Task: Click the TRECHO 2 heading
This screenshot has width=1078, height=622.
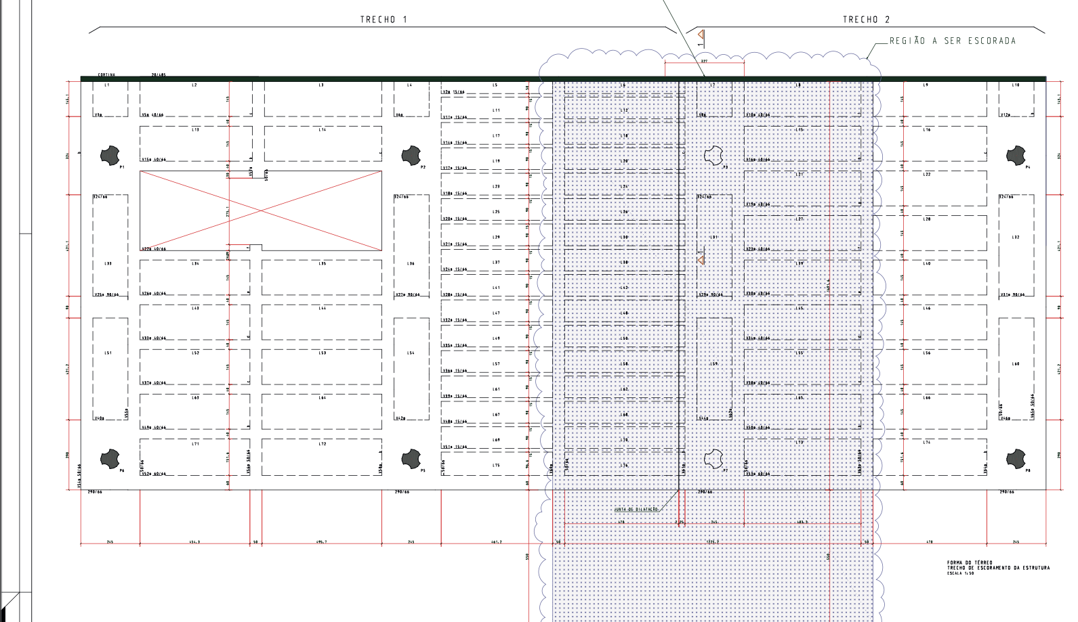Action: [866, 20]
